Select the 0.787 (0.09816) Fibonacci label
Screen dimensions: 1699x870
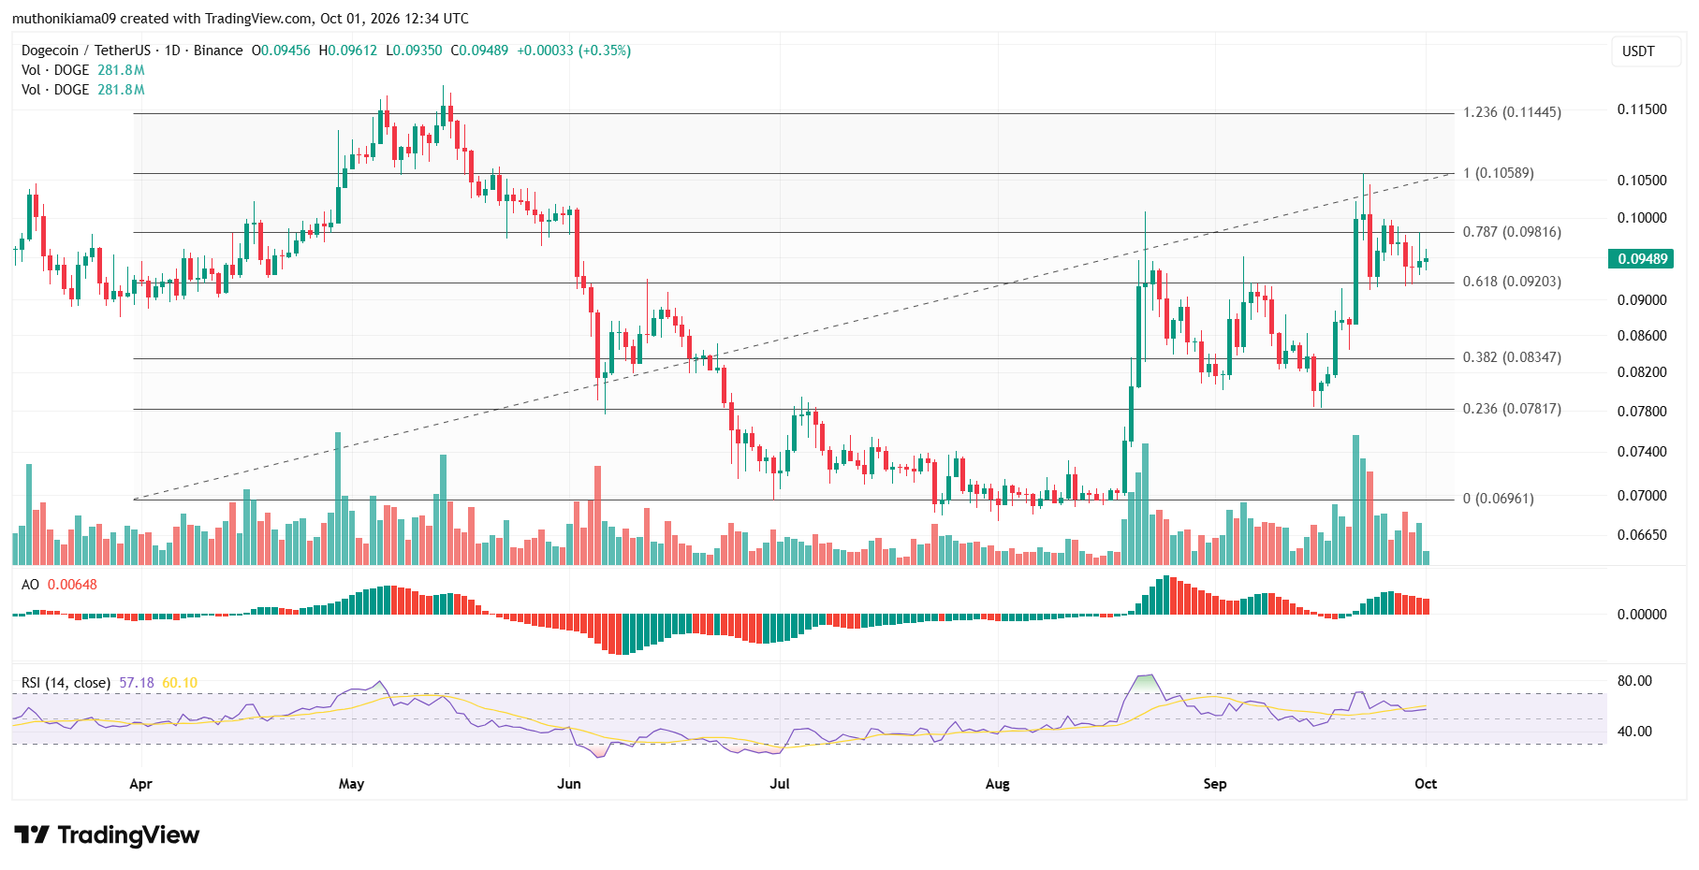pyautogui.click(x=1512, y=232)
